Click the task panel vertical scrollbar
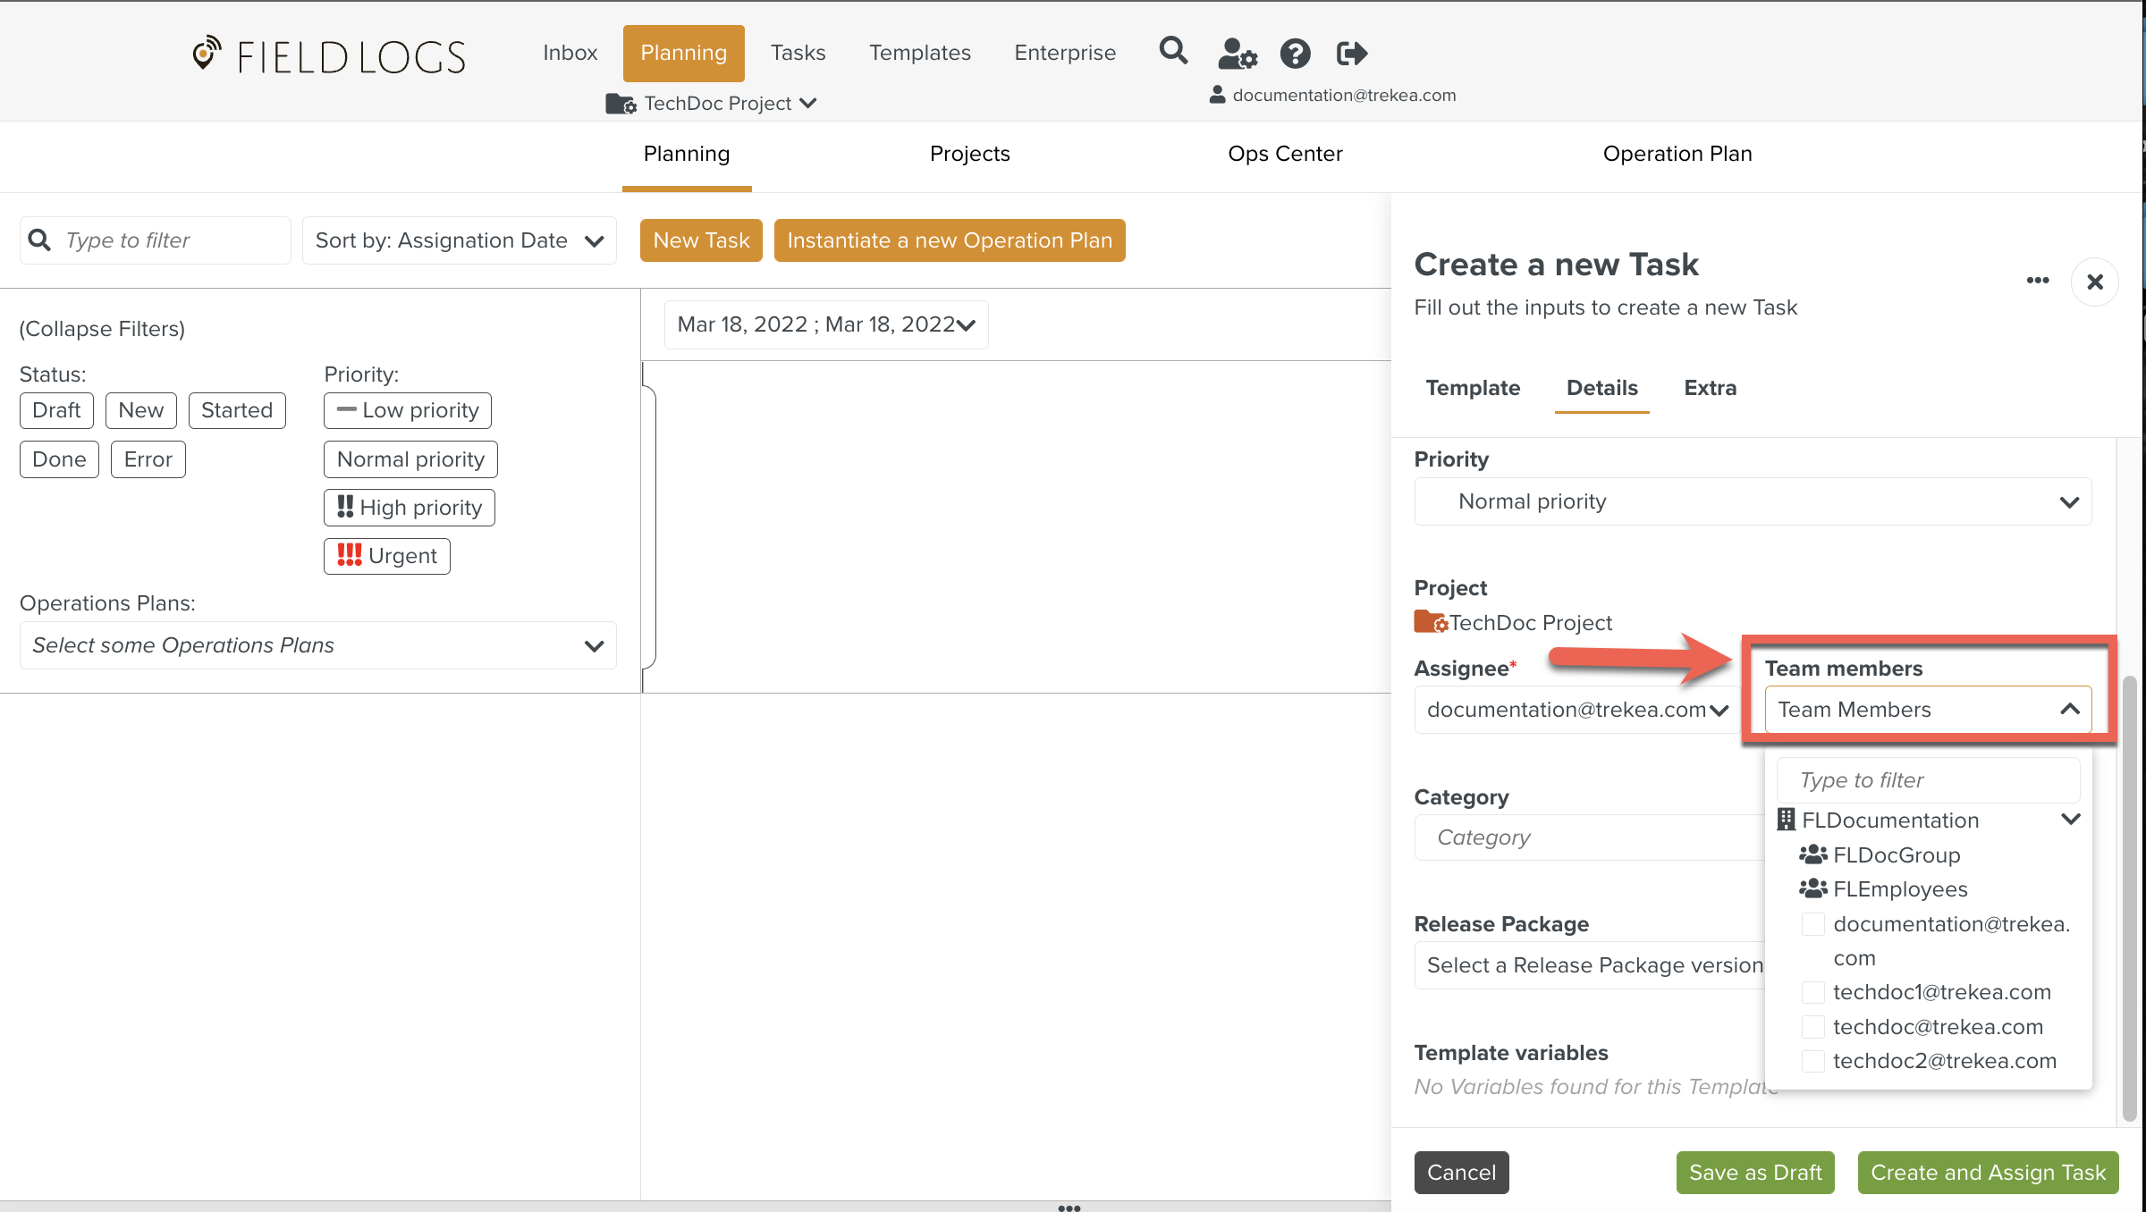 tap(2129, 894)
